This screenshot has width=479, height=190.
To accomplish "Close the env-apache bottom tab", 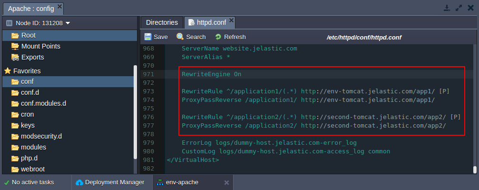I will (226, 183).
